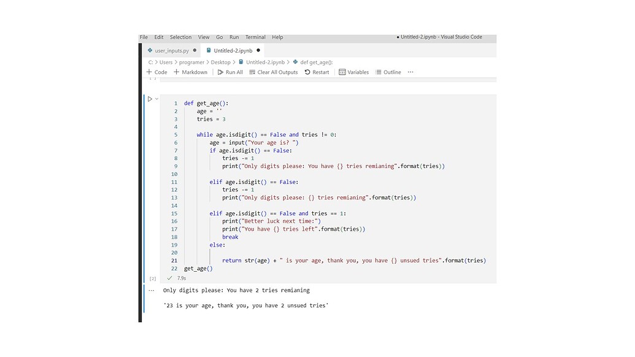This screenshot has height=357, width=635.
Task: Open the Terminal menu
Action: pos(256,37)
